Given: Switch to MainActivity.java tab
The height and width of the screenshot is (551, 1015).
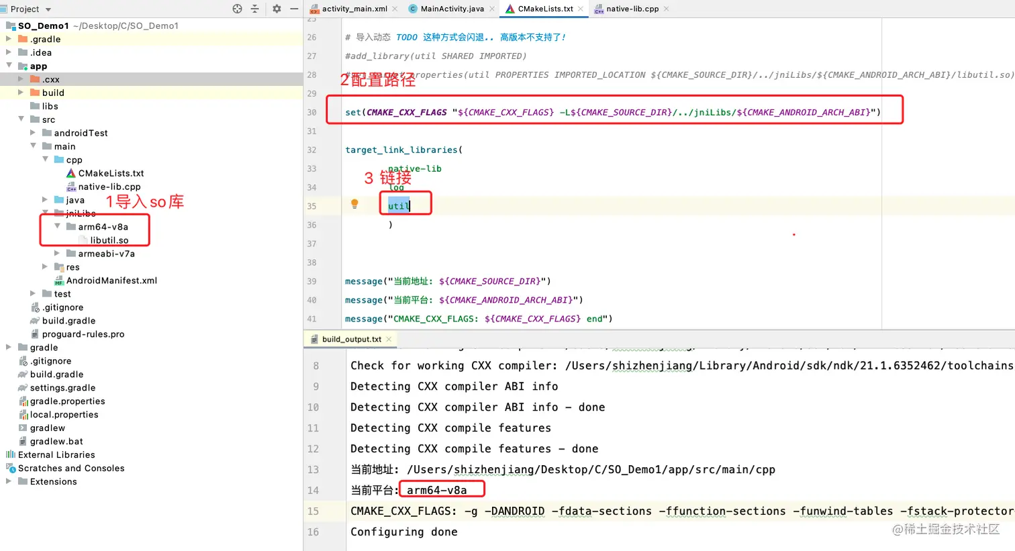Looking at the screenshot, I should (452, 9).
